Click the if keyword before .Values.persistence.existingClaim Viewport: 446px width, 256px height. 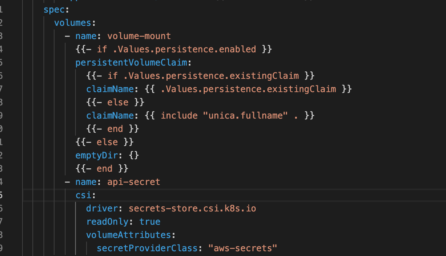click(x=113, y=76)
